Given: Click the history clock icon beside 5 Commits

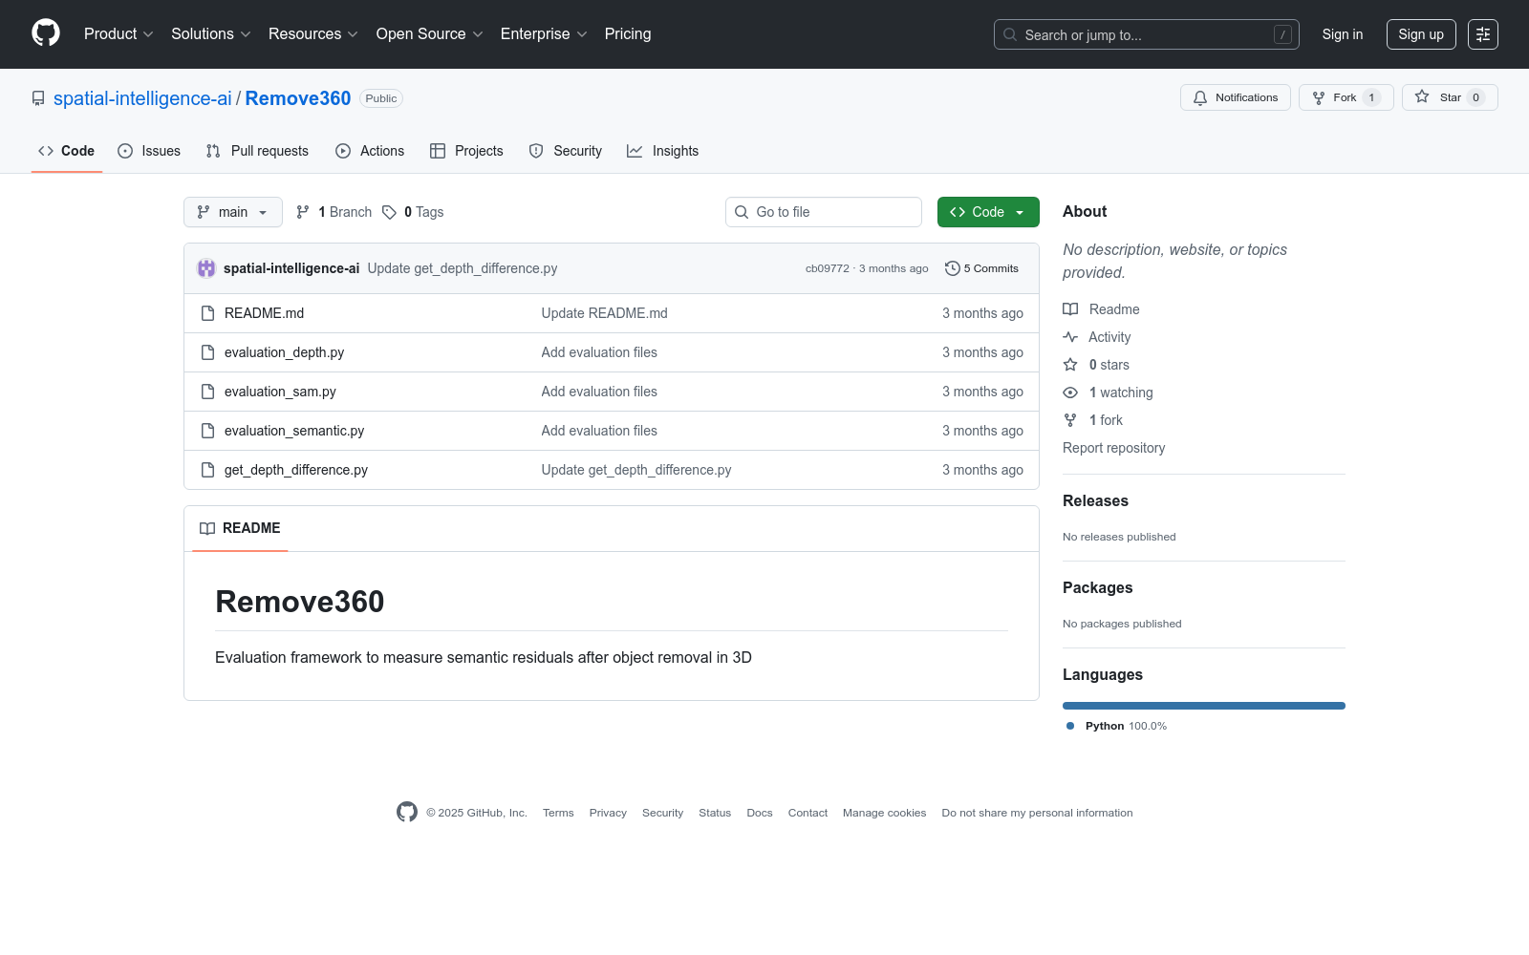Looking at the screenshot, I should coord(952,268).
